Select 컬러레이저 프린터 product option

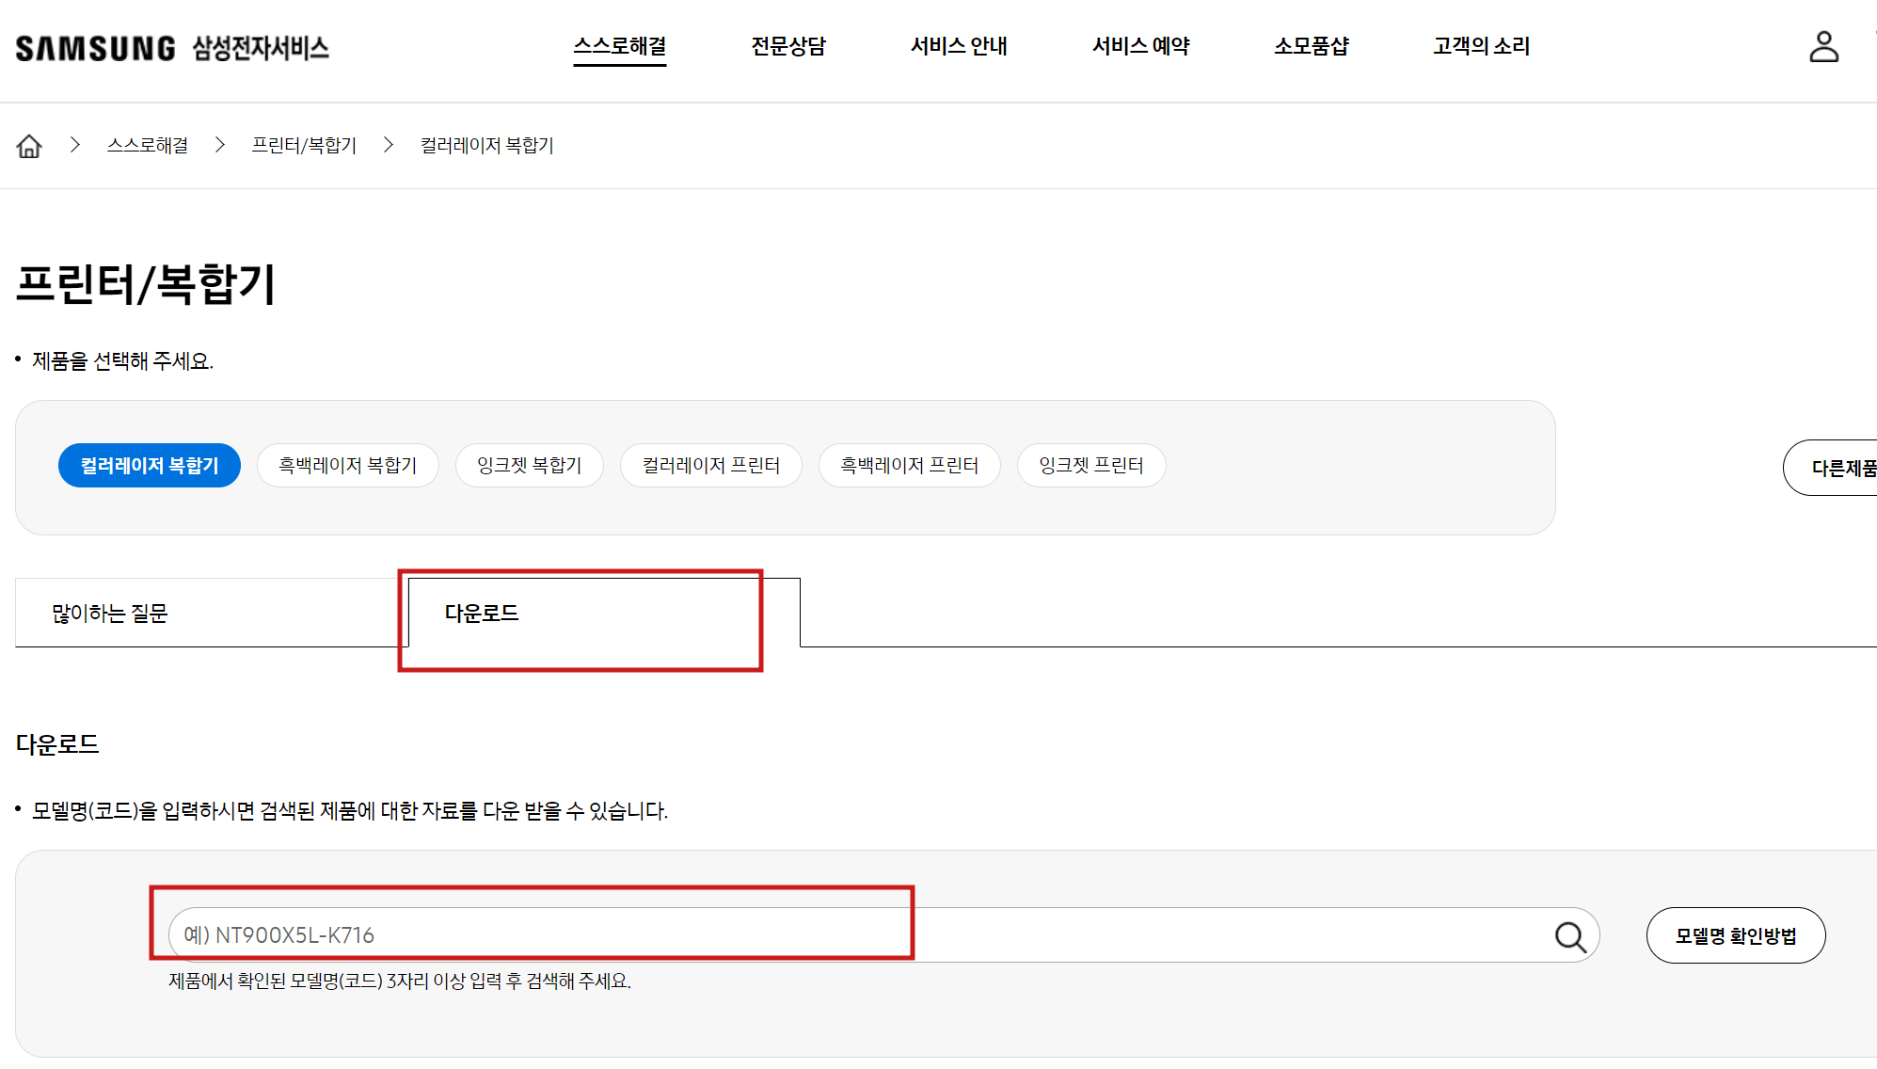pos(710,466)
